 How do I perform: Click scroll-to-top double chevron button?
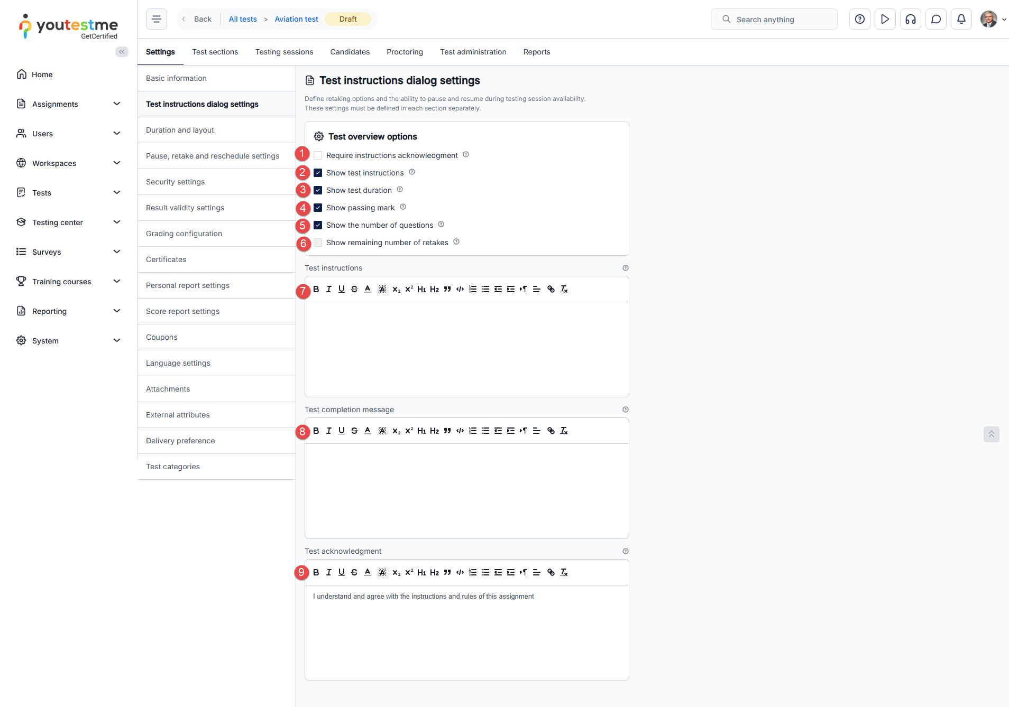(x=992, y=434)
